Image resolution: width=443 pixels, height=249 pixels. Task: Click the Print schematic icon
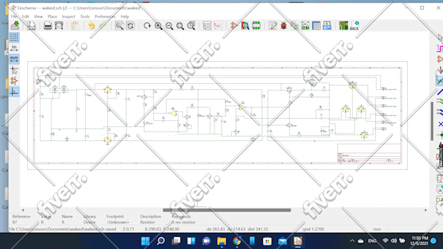click(x=48, y=25)
